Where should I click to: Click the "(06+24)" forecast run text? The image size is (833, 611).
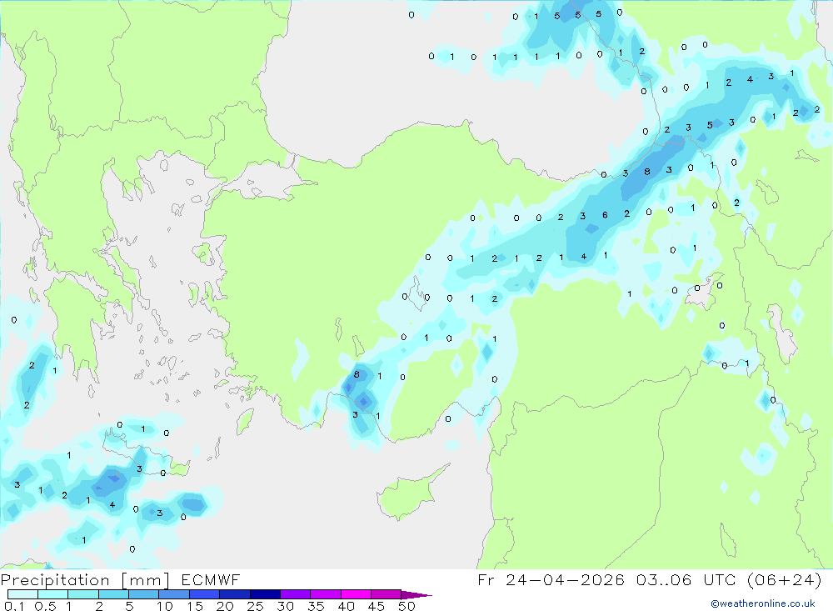pos(785,579)
